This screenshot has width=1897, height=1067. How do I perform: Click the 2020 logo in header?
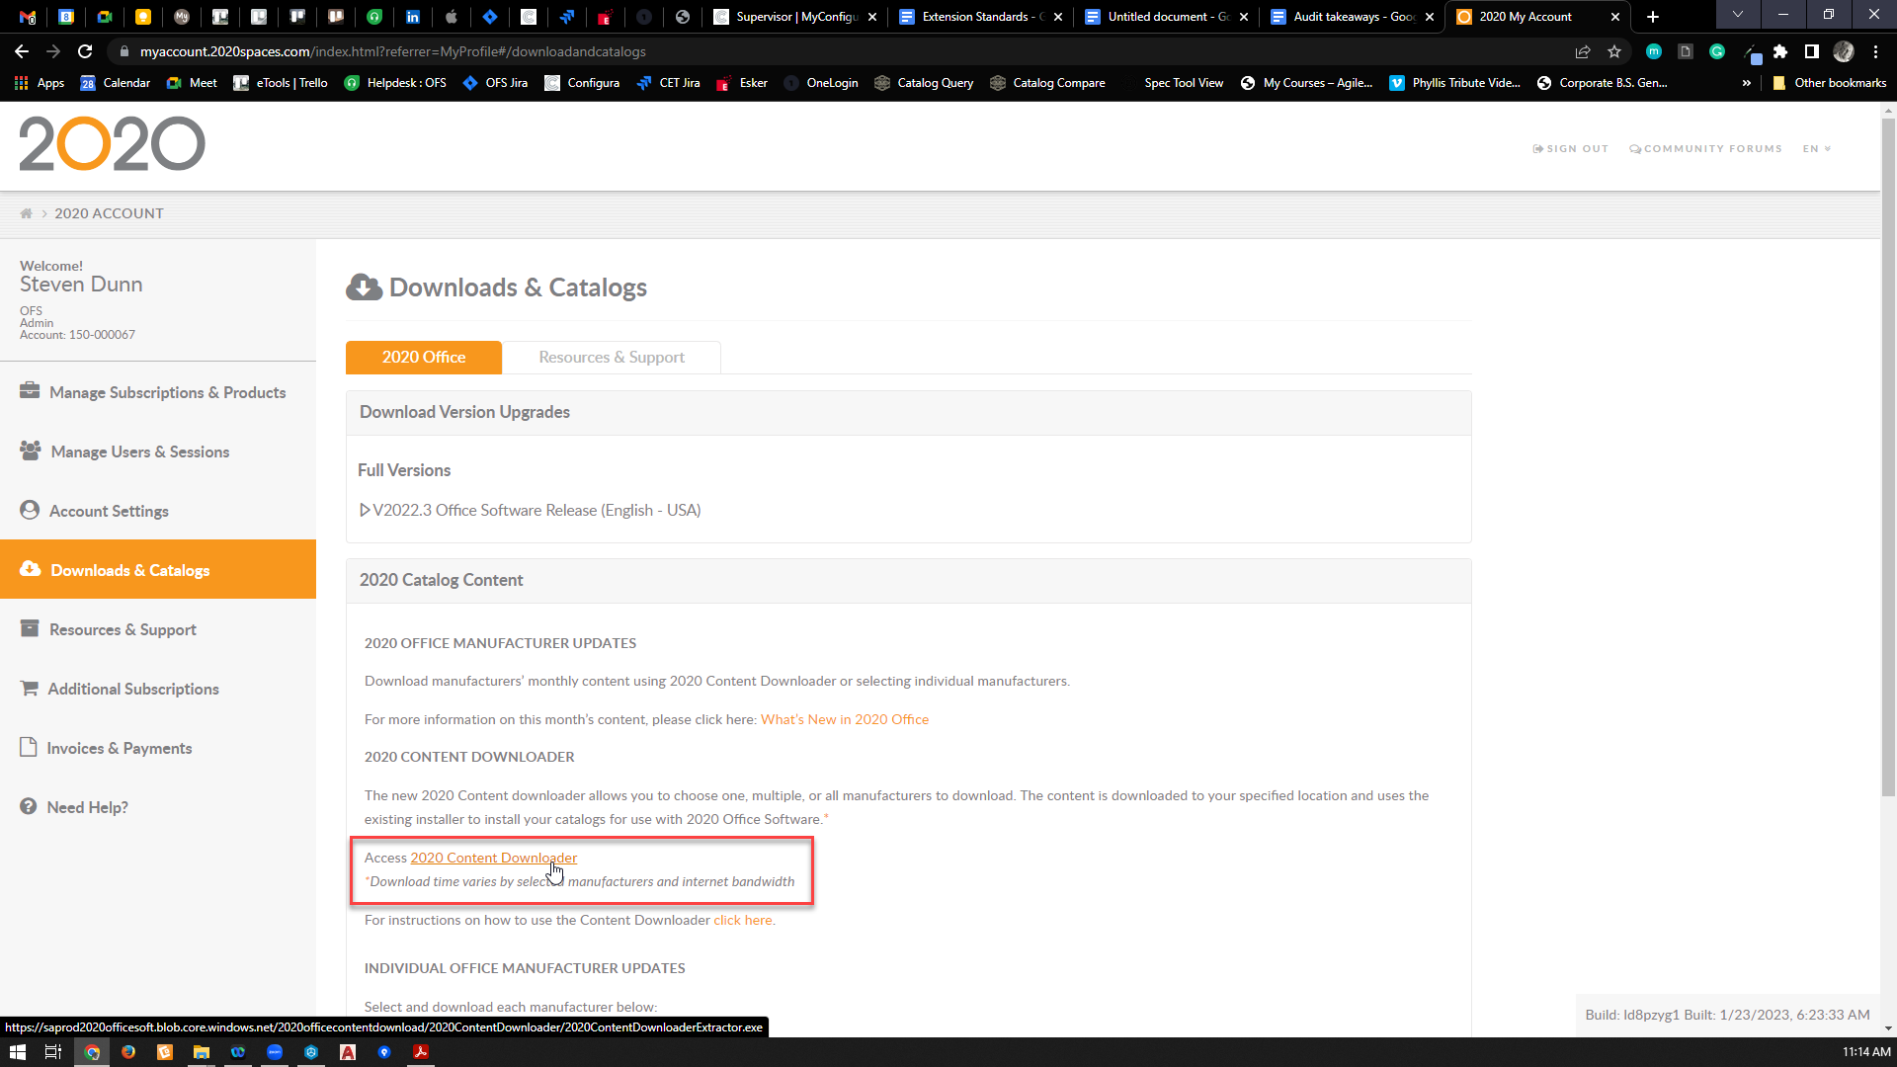(112, 144)
